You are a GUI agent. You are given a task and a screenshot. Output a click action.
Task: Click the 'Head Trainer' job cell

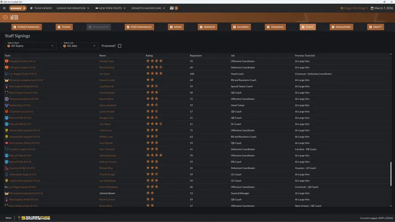point(237,105)
